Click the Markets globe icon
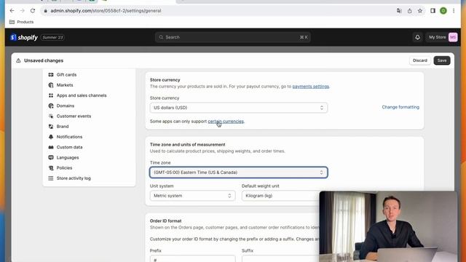Viewport: 466px width, 262px height. click(x=51, y=85)
